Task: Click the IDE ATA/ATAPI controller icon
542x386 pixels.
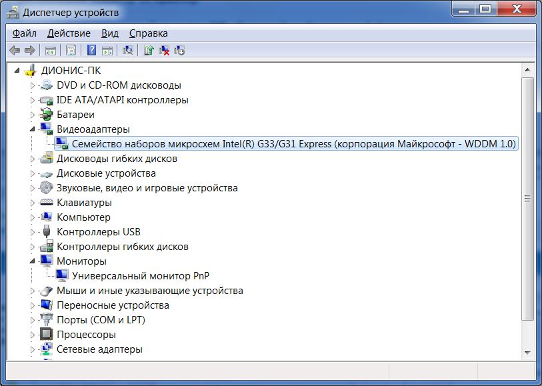Action: pos(46,100)
